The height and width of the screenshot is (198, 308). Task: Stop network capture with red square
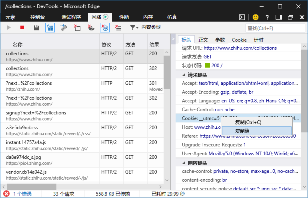[22, 28]
